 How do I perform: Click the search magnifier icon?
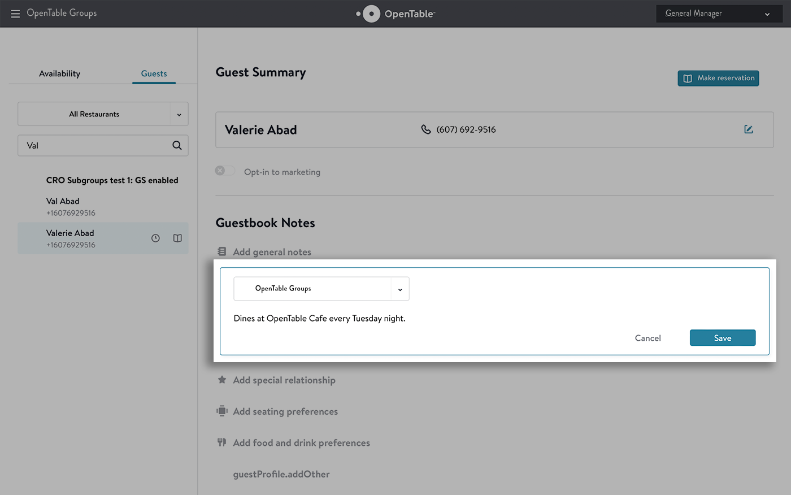point(177,145)
